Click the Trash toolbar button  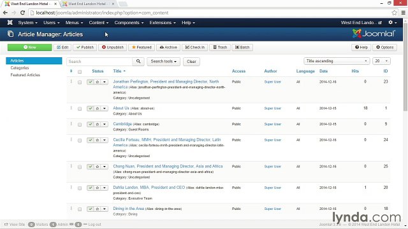pyautogui.click(x=220, y=47)
